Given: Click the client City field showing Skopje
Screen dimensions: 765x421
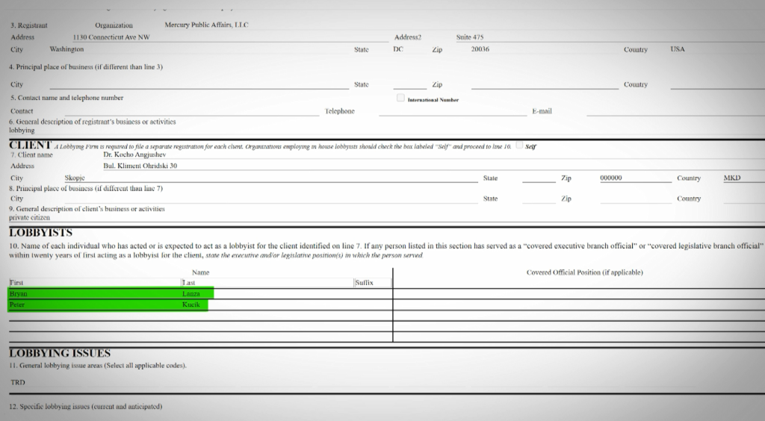Looking at the screenshot, I should point(75,178).
